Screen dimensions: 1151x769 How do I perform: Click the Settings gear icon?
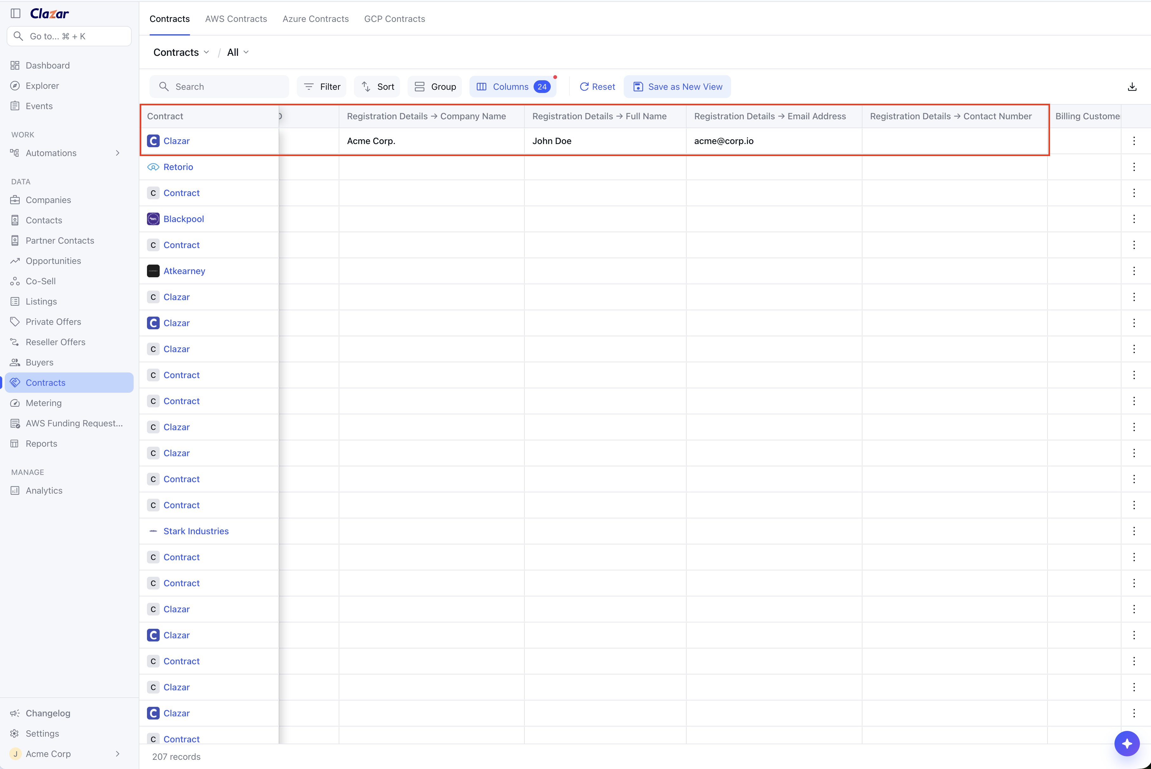pyautogui.click(x=15, y=734)
